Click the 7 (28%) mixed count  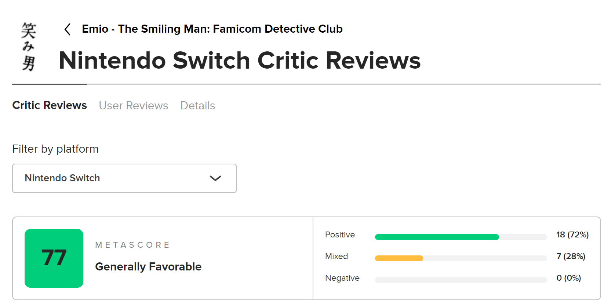(x=571, y=256)
